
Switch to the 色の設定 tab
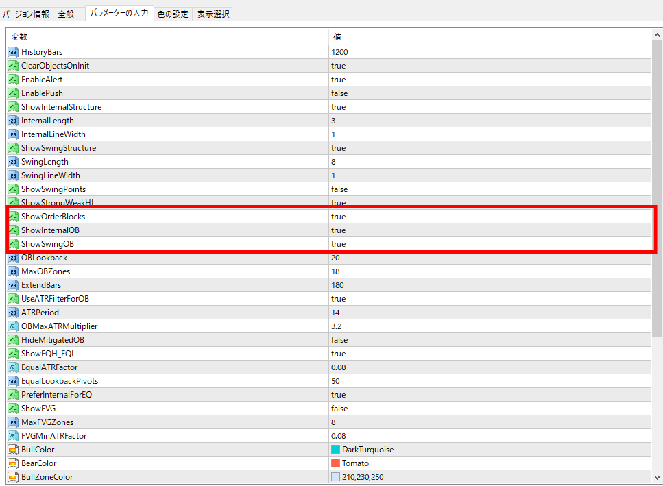(171, 14)
